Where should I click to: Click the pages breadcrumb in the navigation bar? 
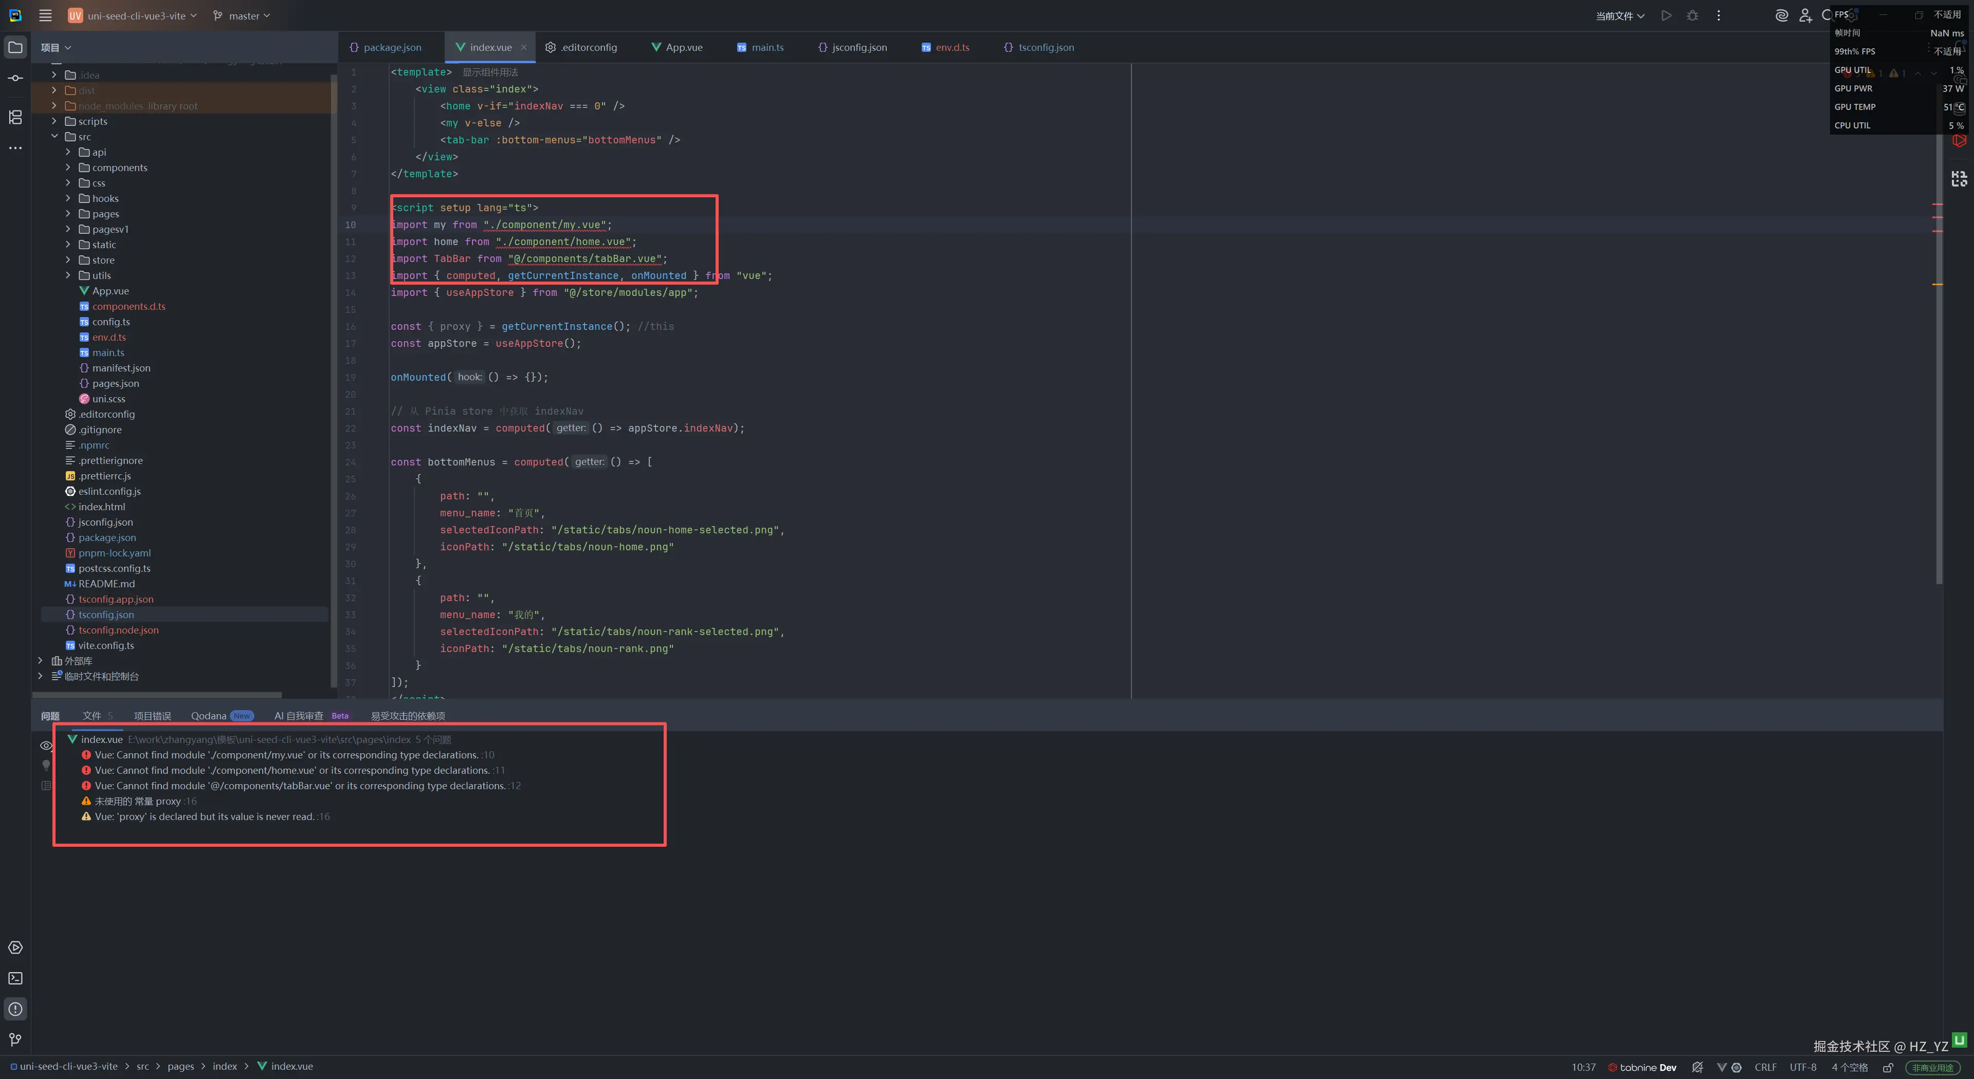[x=180, y=1066]
